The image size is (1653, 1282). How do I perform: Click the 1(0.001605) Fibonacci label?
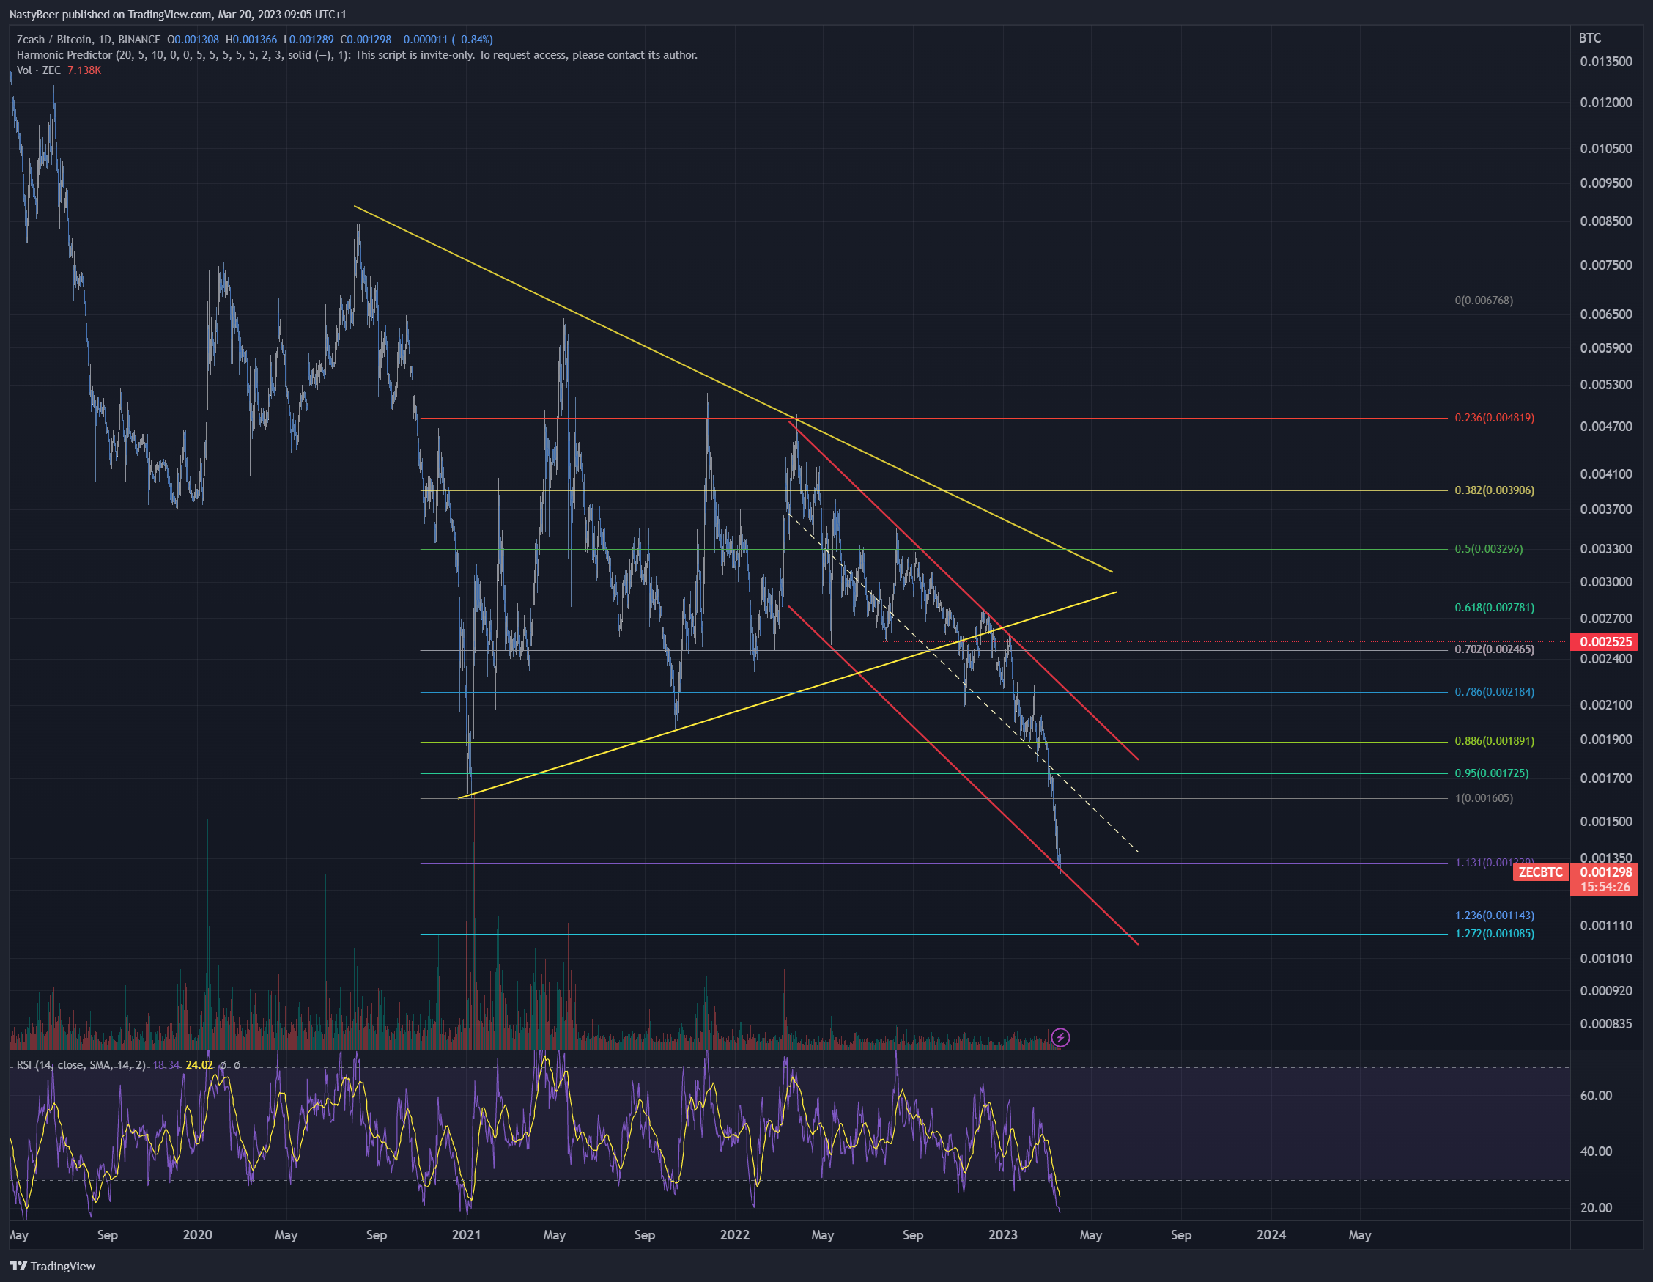pos(1484,798)
